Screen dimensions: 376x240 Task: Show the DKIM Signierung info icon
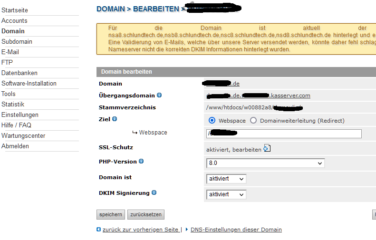pos(154,192)
